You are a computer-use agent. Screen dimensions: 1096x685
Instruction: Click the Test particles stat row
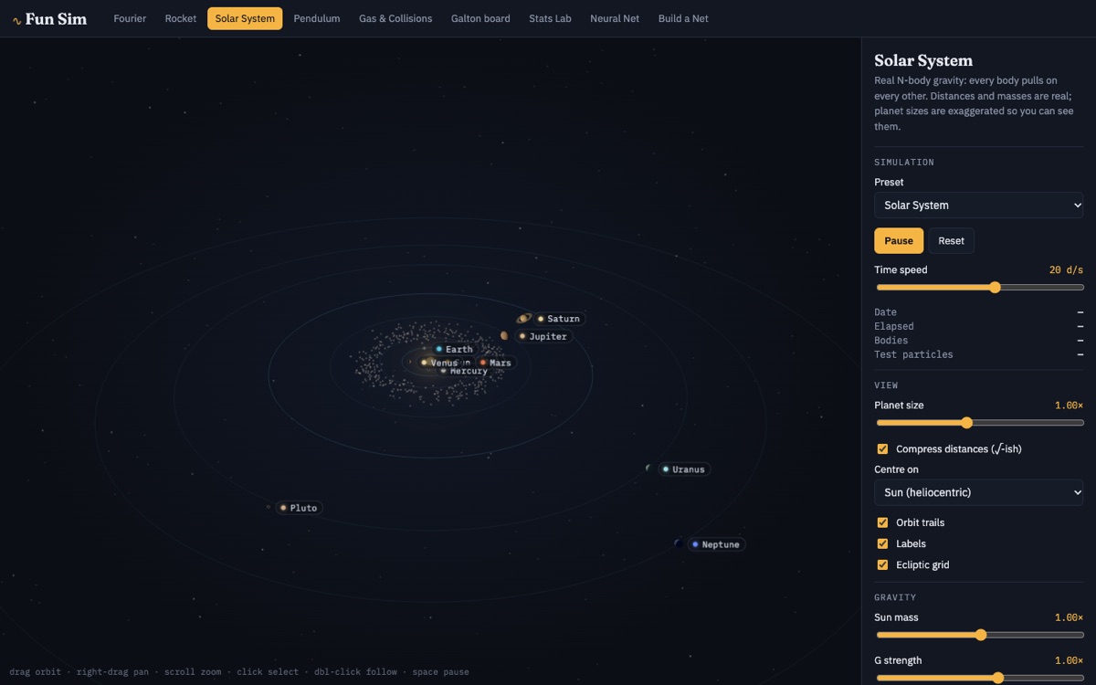[979, 354]
